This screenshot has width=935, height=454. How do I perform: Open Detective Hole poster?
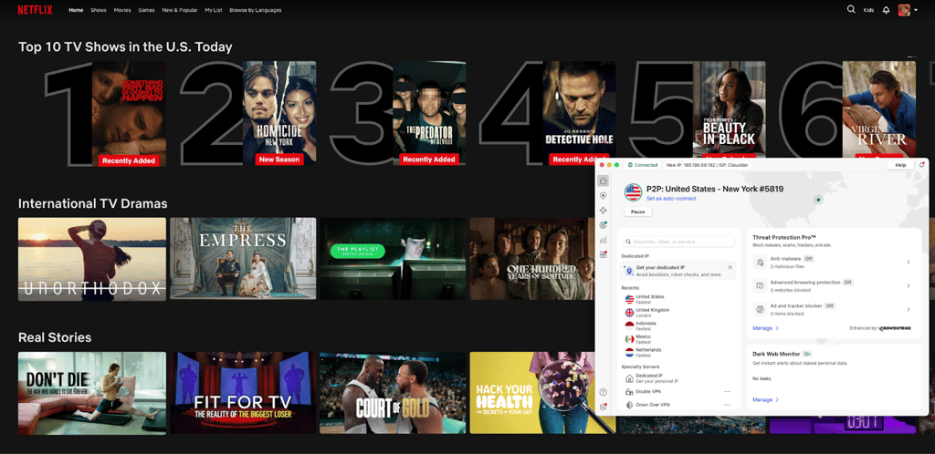coord(579,113)
